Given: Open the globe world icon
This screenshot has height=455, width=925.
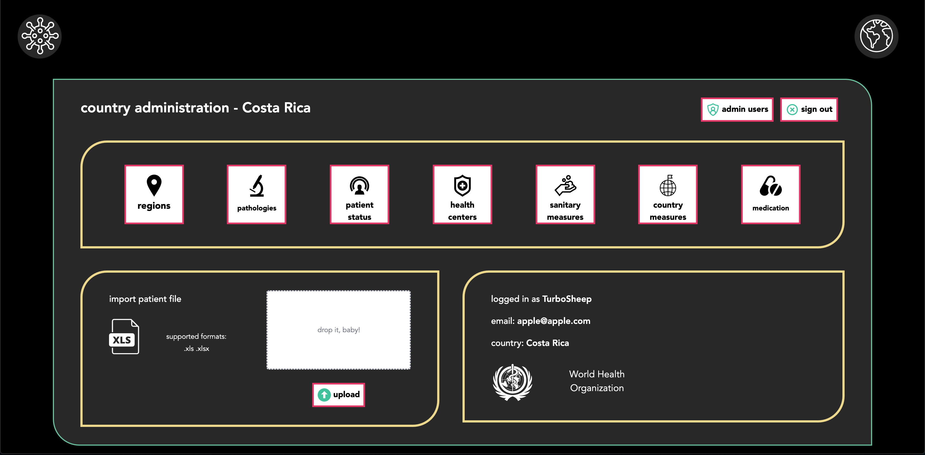Looking at the screenshot, I should [x=876, y=36].
